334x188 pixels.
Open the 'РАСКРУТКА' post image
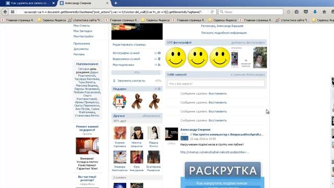tap(222, 175)
